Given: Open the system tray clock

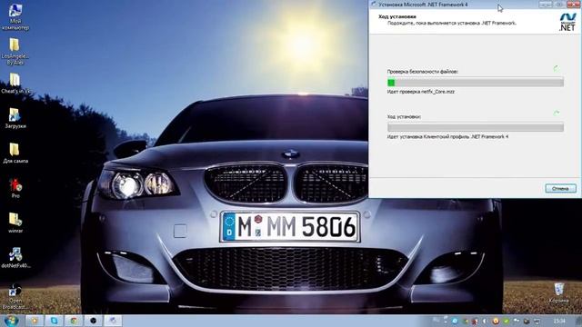Looking at the screenshot, I should coord(559,321).
